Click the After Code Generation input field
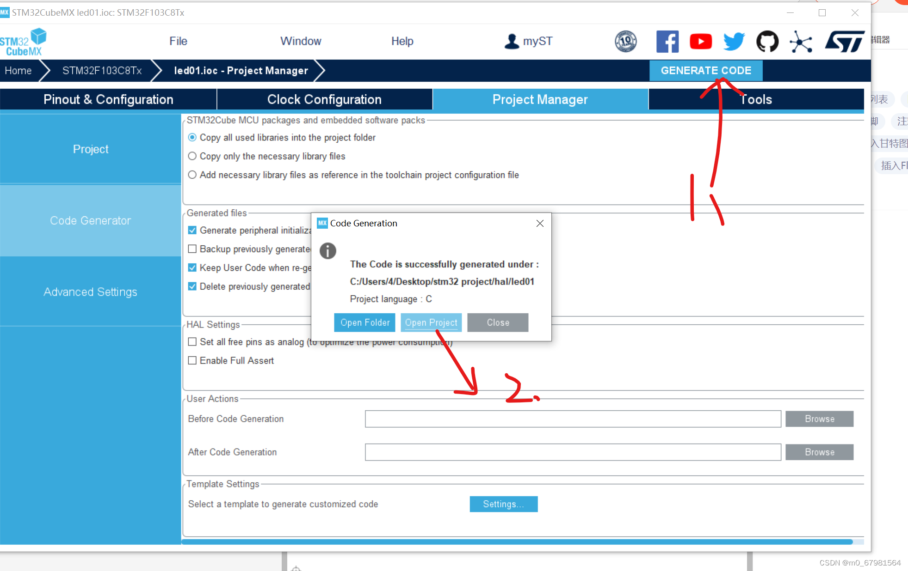The width and height of the screenshot is (908, 571). (x=573, y=452)
